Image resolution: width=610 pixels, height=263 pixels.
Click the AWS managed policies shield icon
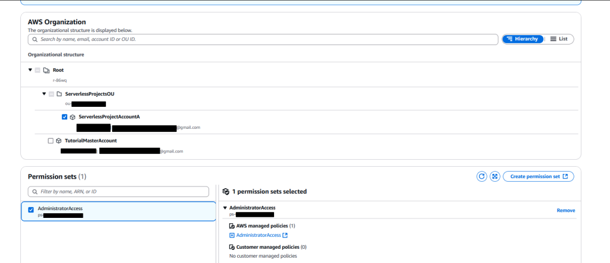232,226
